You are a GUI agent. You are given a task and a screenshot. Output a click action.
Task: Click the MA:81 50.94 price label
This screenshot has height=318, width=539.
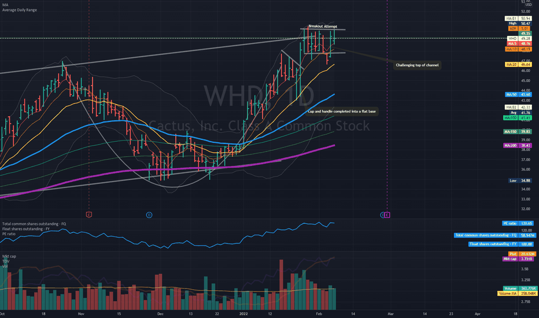518,19
